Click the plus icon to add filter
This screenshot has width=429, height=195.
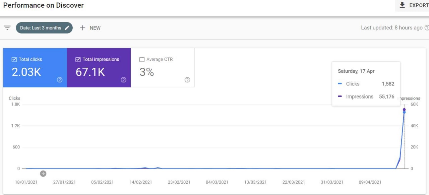tap(82, 28)
